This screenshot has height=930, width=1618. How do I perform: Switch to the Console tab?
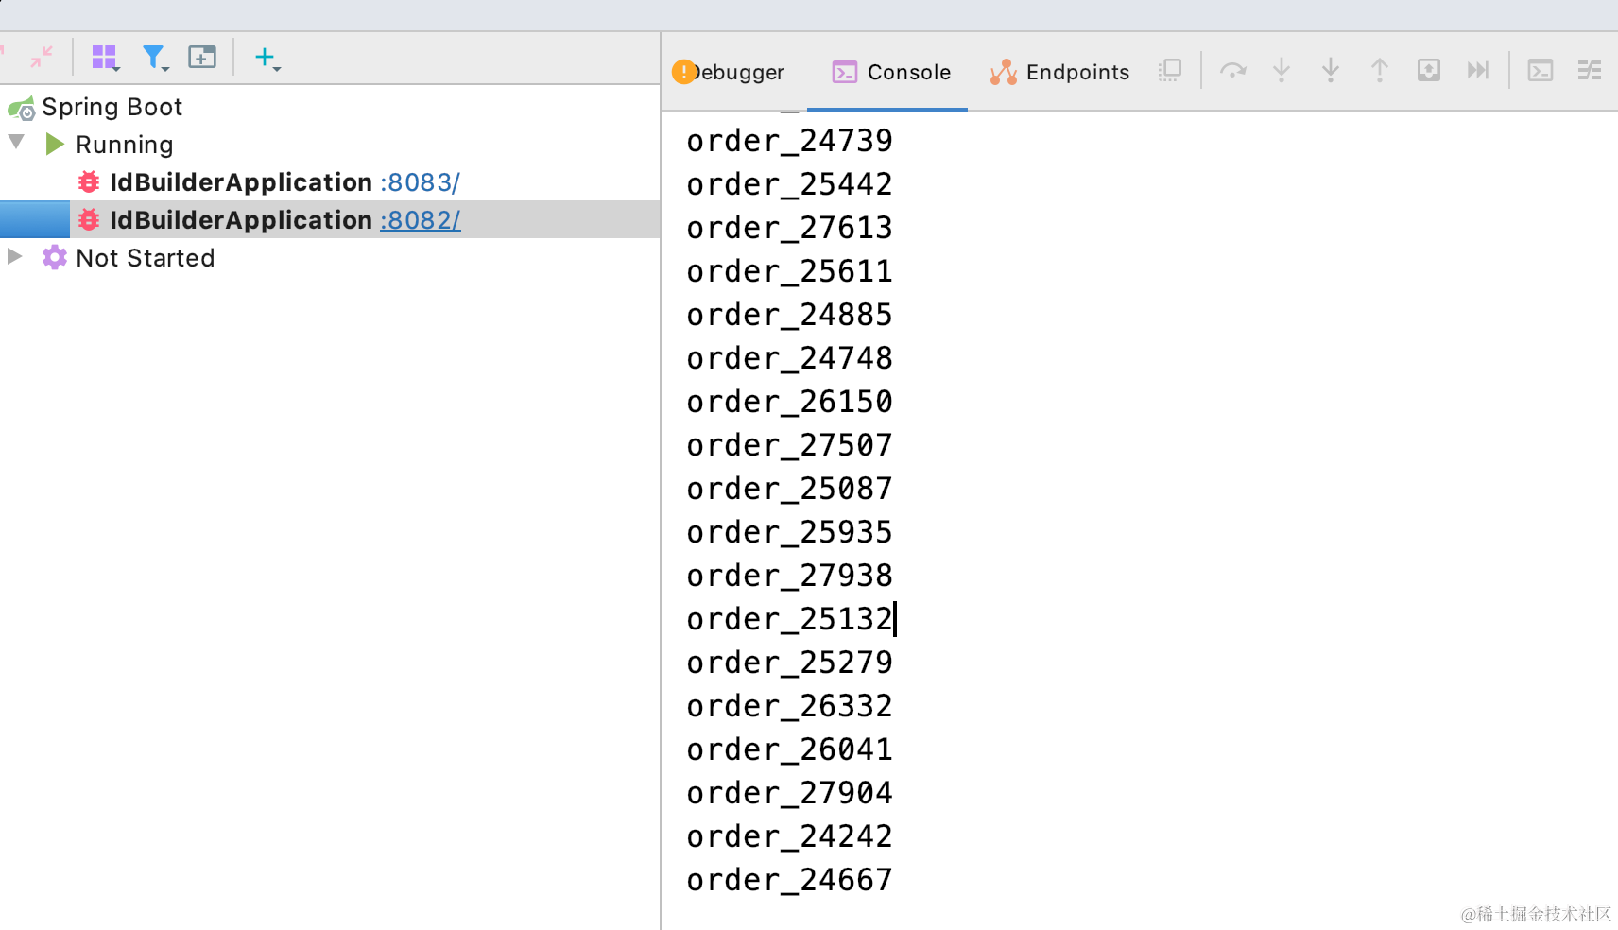click(x=891, y=72)
